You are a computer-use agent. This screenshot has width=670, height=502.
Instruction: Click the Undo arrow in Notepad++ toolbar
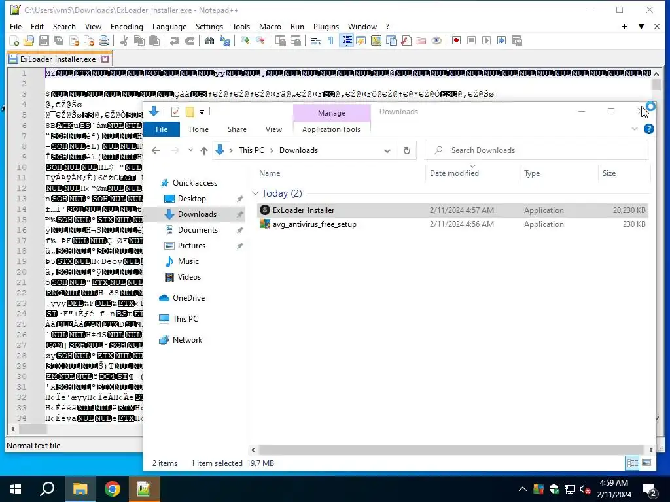(x=174, y=41)
